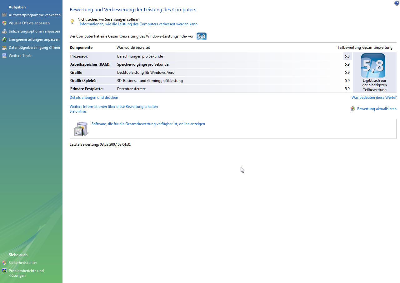Click the Energieeinstellungen anpassen icon

(x=4, y=39)
